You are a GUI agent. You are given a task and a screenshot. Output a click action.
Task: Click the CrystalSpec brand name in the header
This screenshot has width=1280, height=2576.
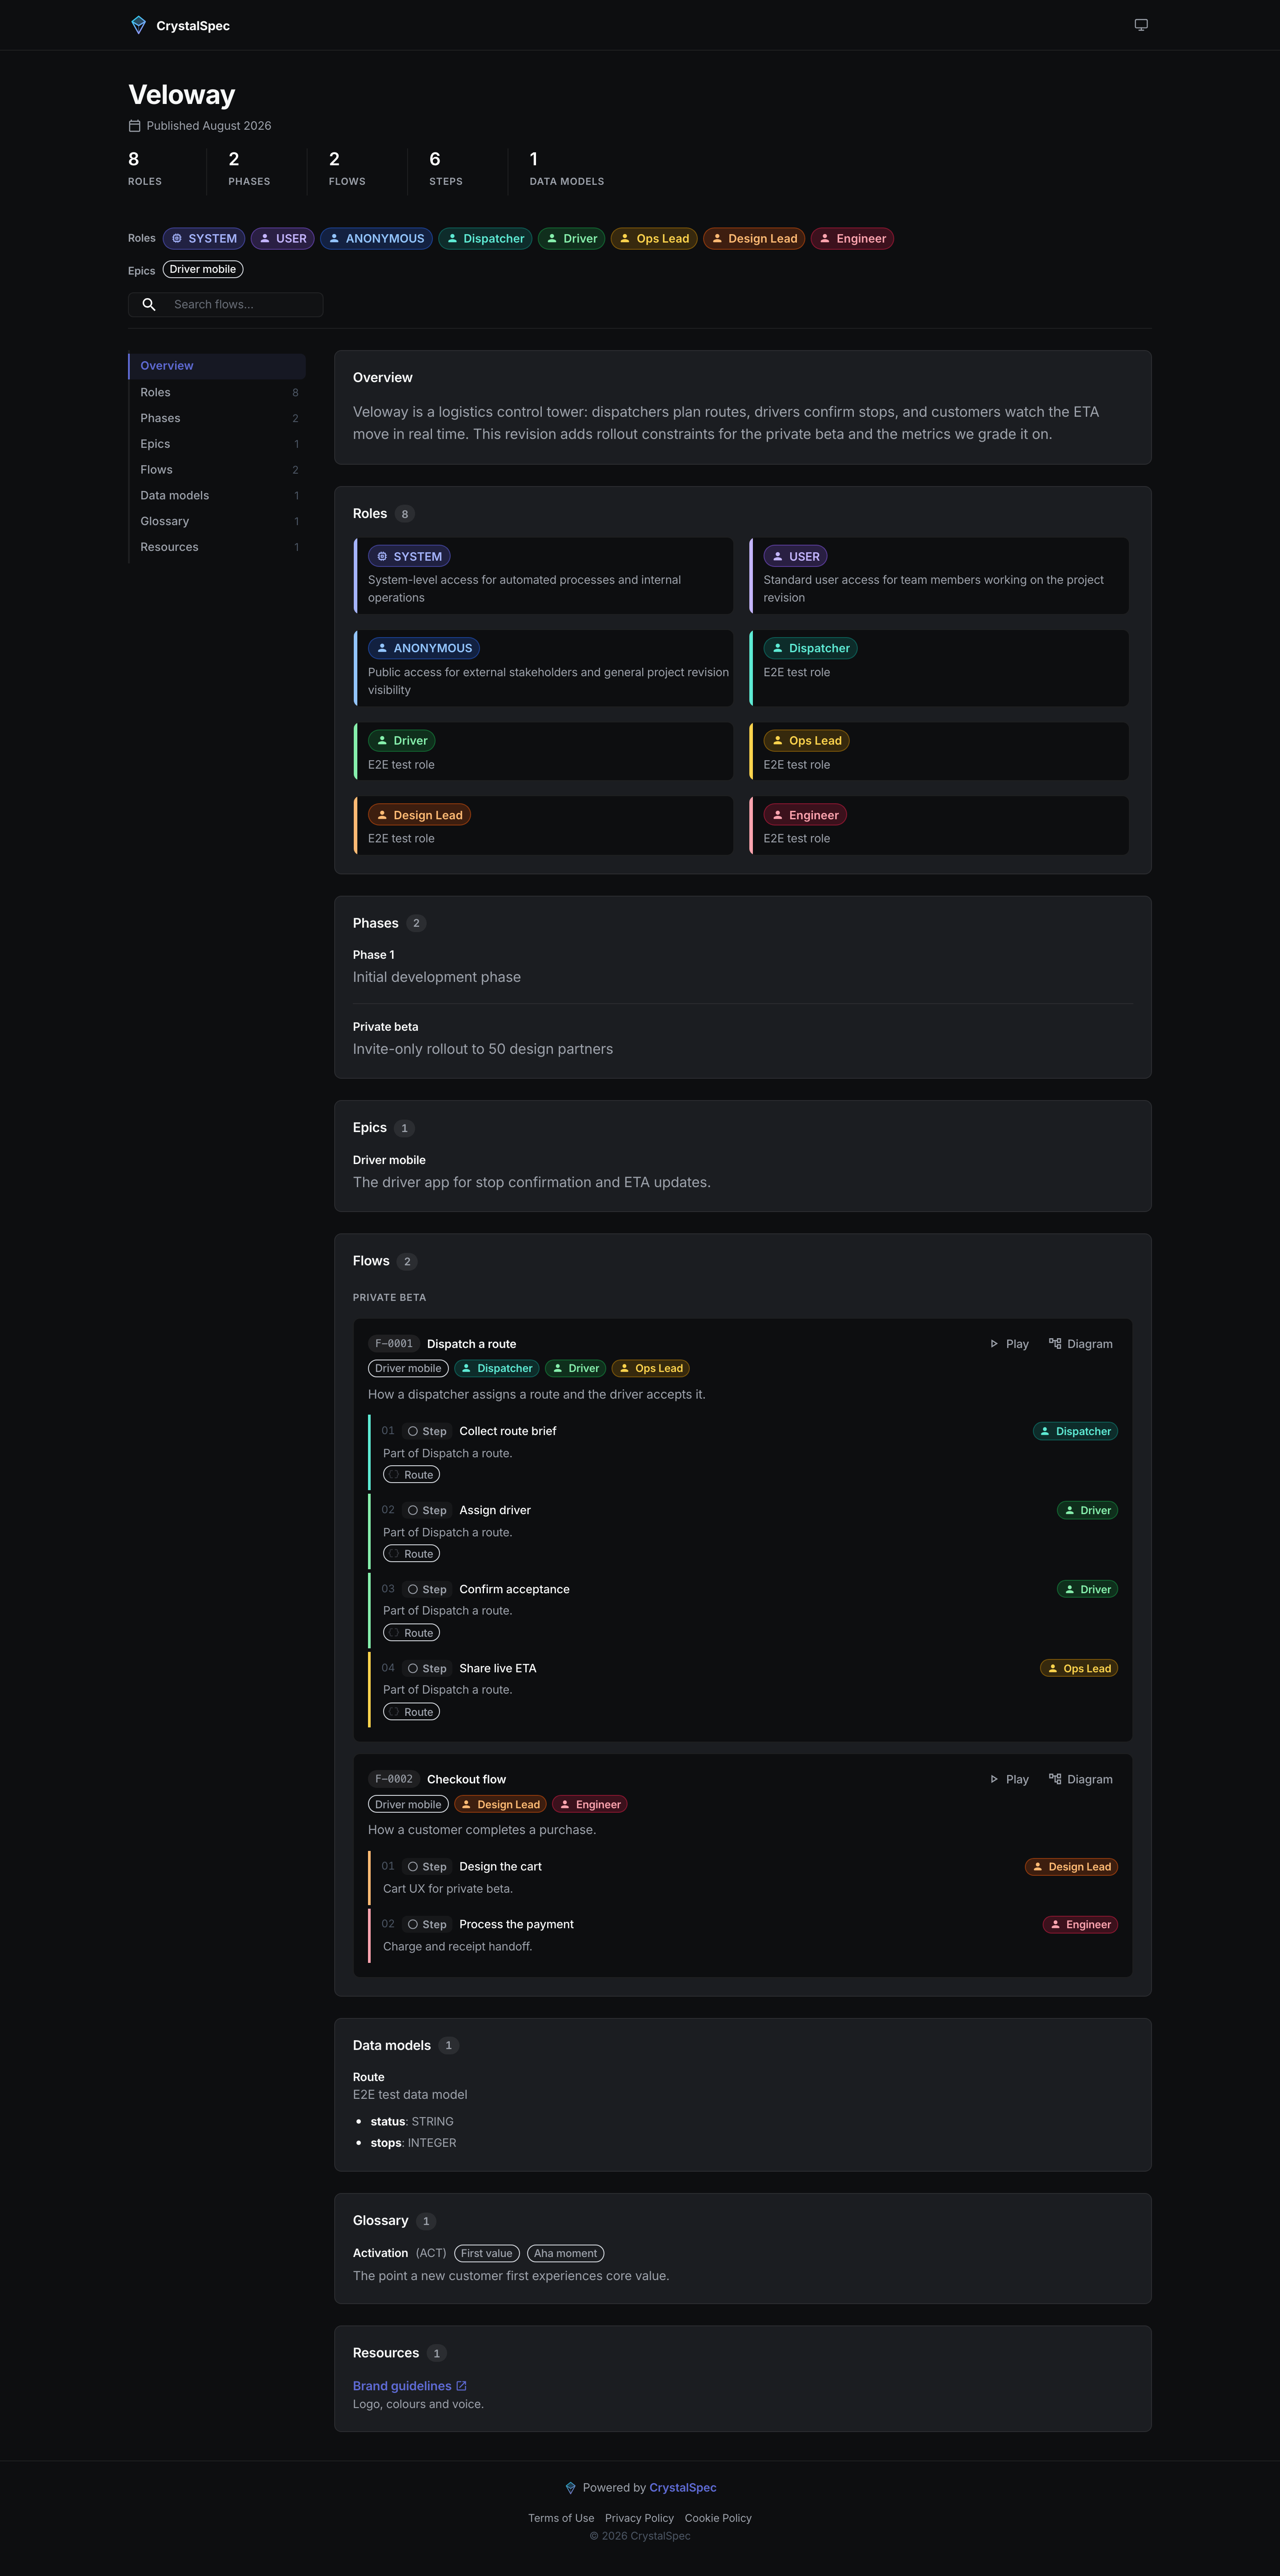193,26
